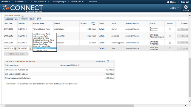The image size is (191, 107).
Task: Open the Time Reporting breadcrumb dropdown
Action: tap(58, 2)
